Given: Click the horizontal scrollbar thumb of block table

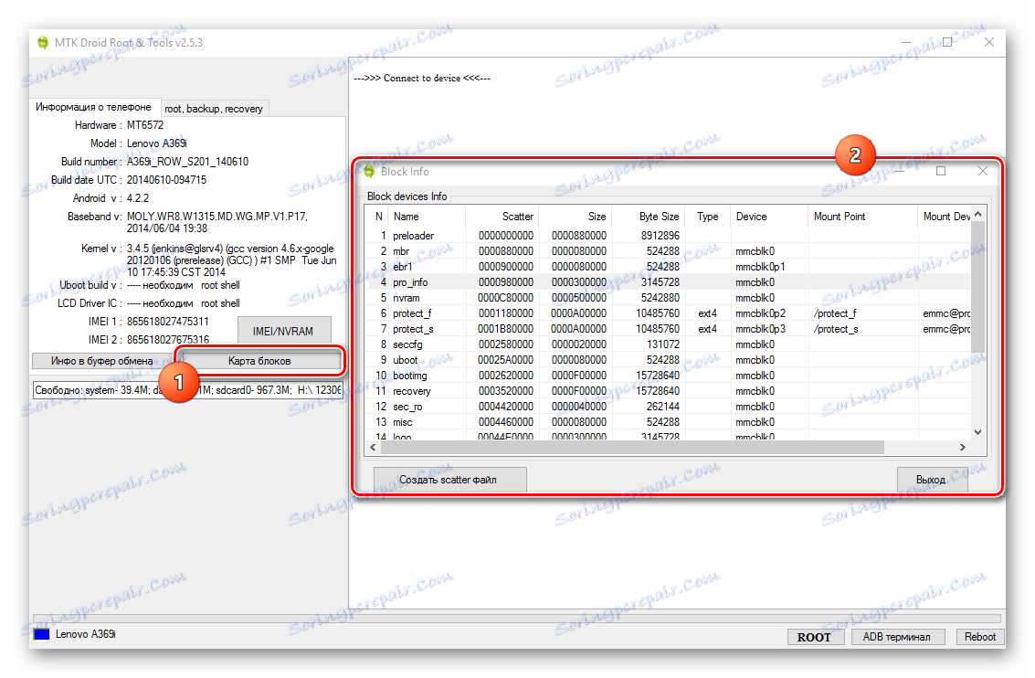Looking at the screenshot, I should click(632, 447).
